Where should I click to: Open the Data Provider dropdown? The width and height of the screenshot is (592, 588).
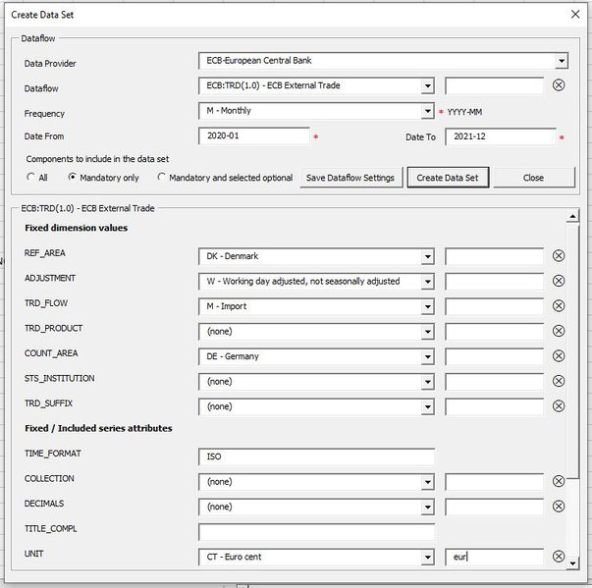pos(562,61)
